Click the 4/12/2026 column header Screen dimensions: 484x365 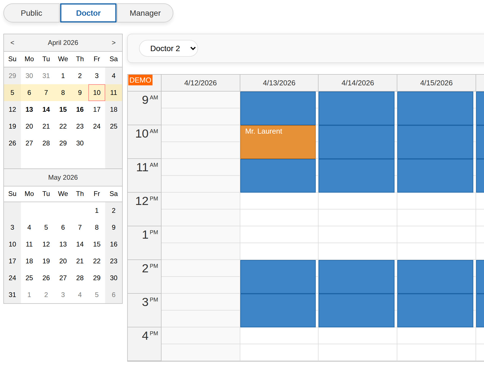point(200,83)
